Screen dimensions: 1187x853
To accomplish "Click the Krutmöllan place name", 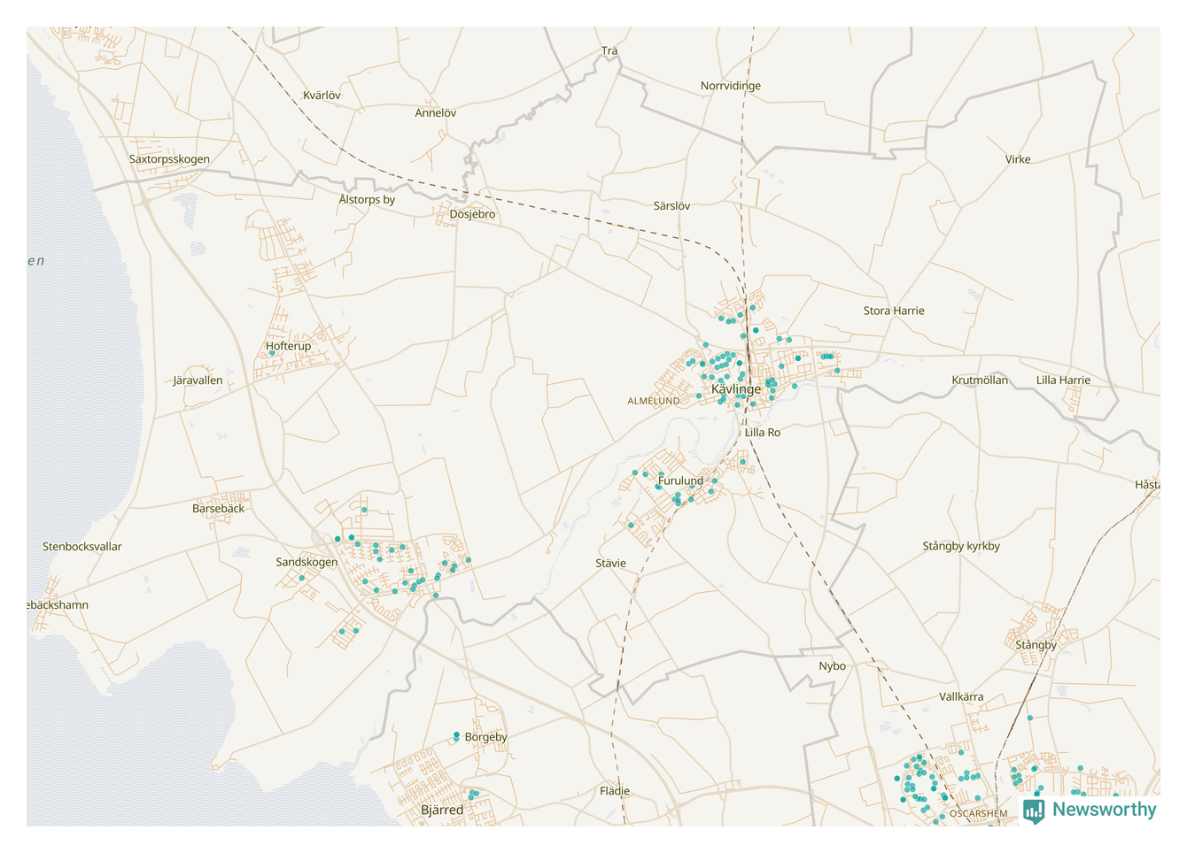I will (x=979, y=380).
